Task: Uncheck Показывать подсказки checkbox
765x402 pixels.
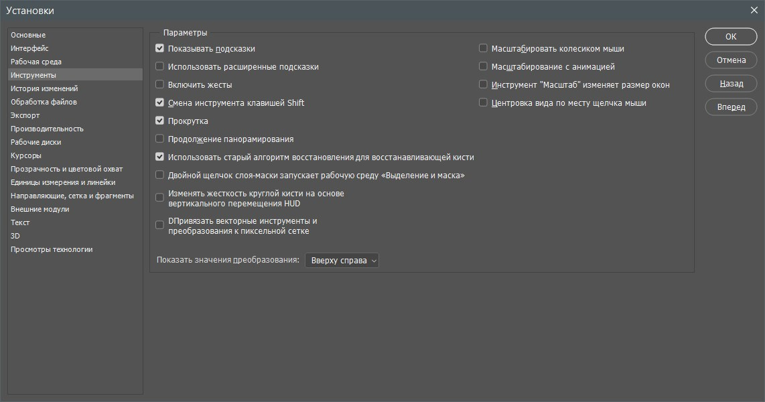Action: tap(159, 48)
